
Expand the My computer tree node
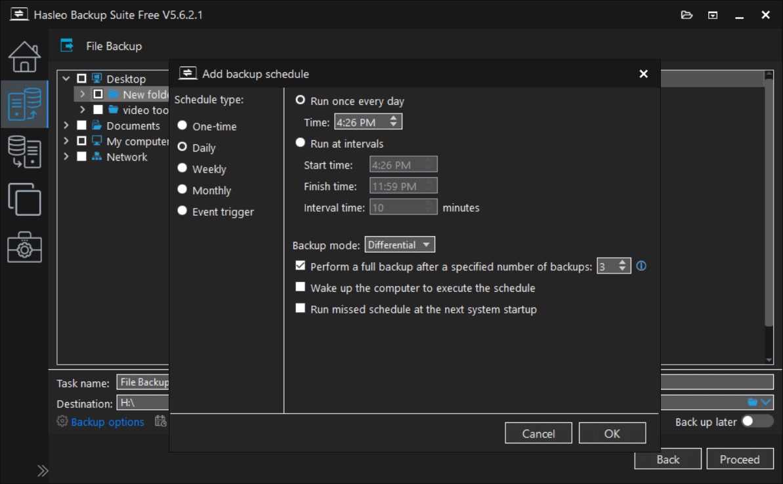coord(66,141)
